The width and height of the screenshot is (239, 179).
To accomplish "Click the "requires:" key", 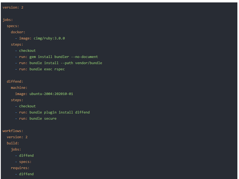I will click(x=20, y=168).
